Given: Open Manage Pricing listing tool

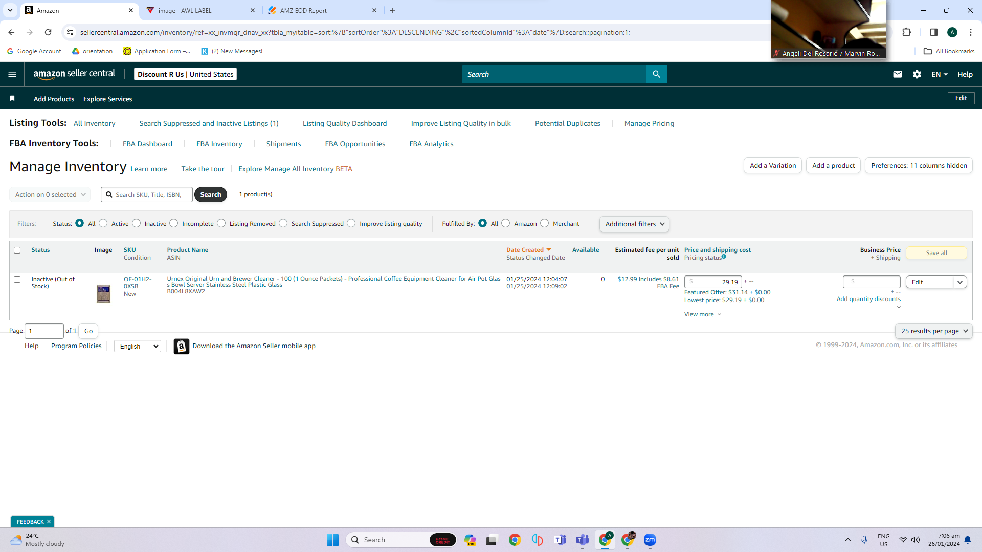Looking at the screenshot, I should pos(649,123).
